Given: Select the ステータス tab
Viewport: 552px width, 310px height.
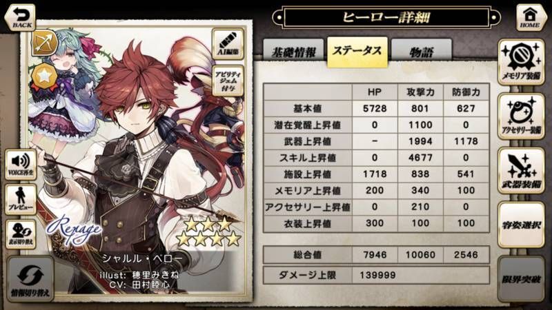Looking at the screenshot, I should point(357,51).
